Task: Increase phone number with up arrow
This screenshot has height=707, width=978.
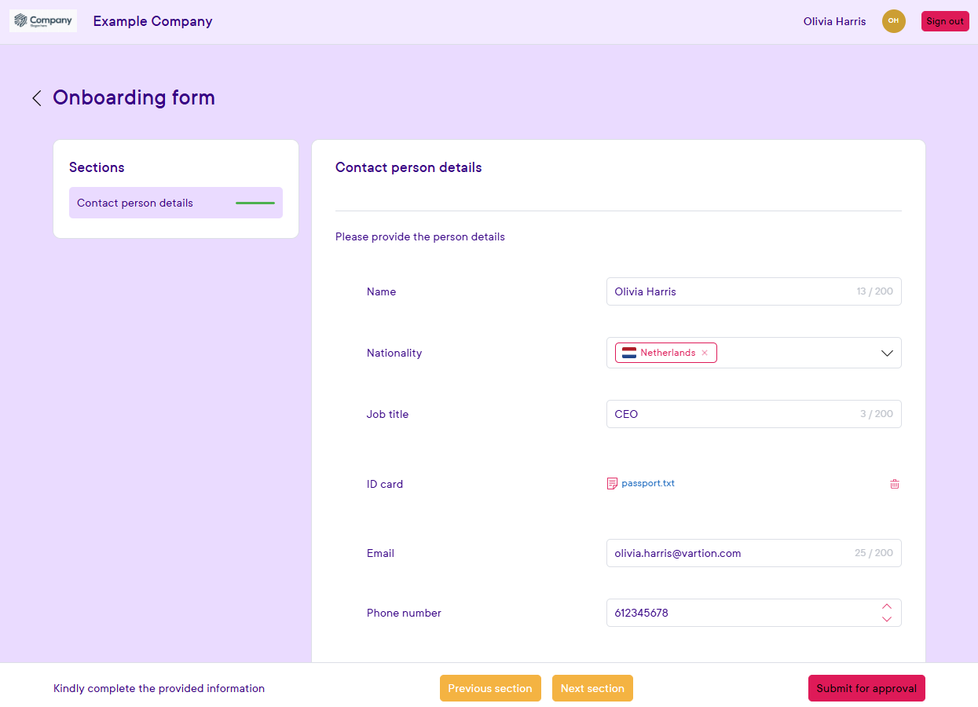Action: pos(887,606)
